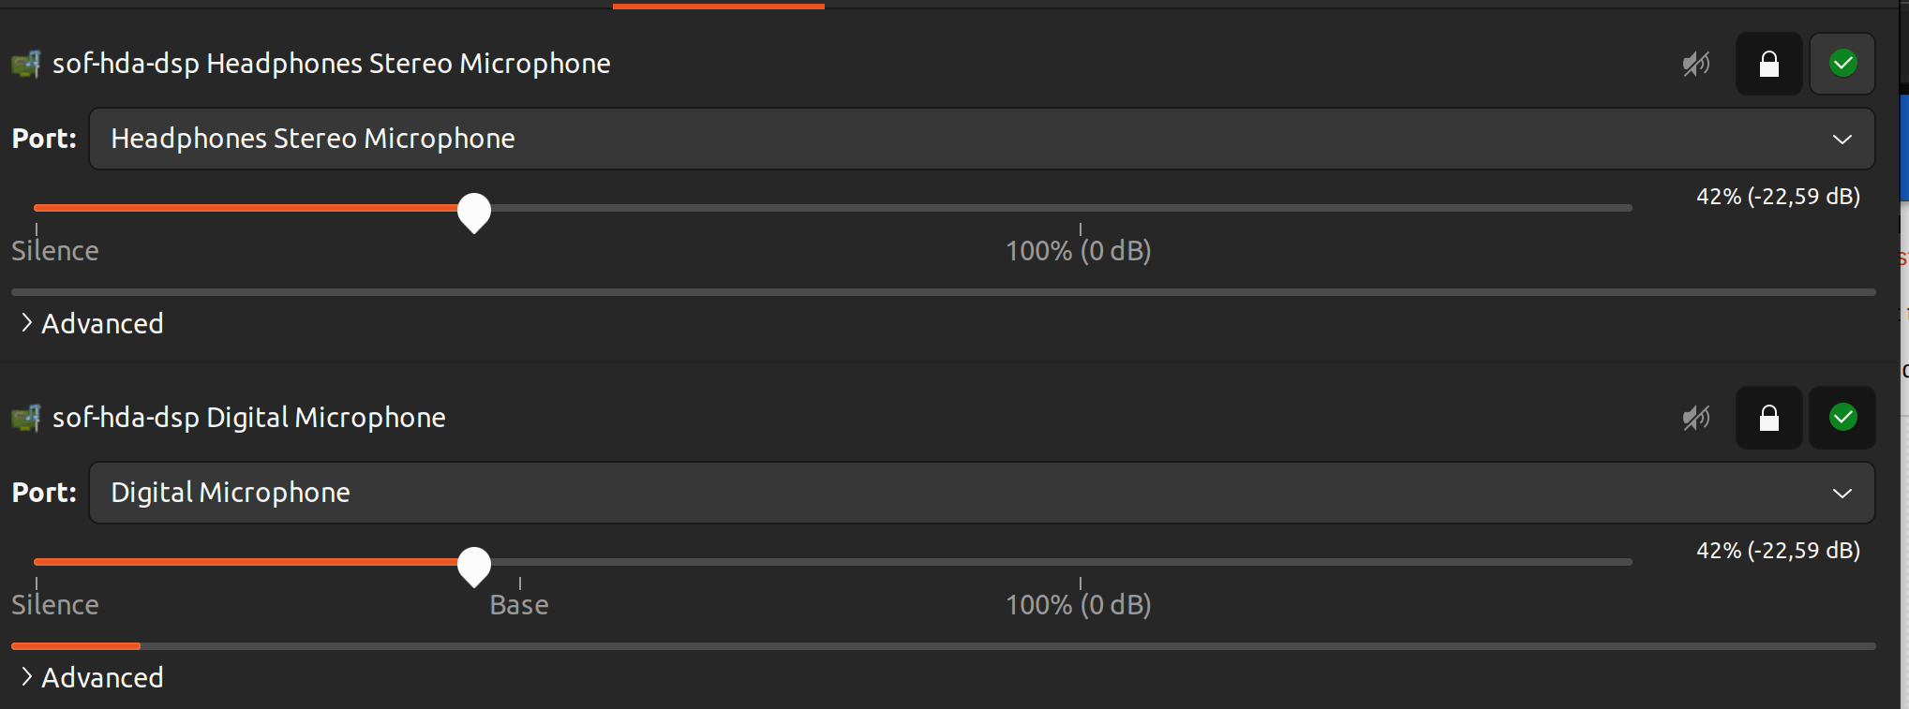The height and width of the screenshot is (709, 1909).
Task: Toggle mute on the Digital Microphone
Action: [x=1696, y=418]
